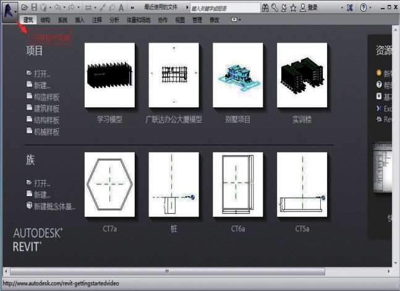Expand the Help dropdown arrow
Image resolution: width=400 pixels, height=291 pixels.
click(370, 8)
